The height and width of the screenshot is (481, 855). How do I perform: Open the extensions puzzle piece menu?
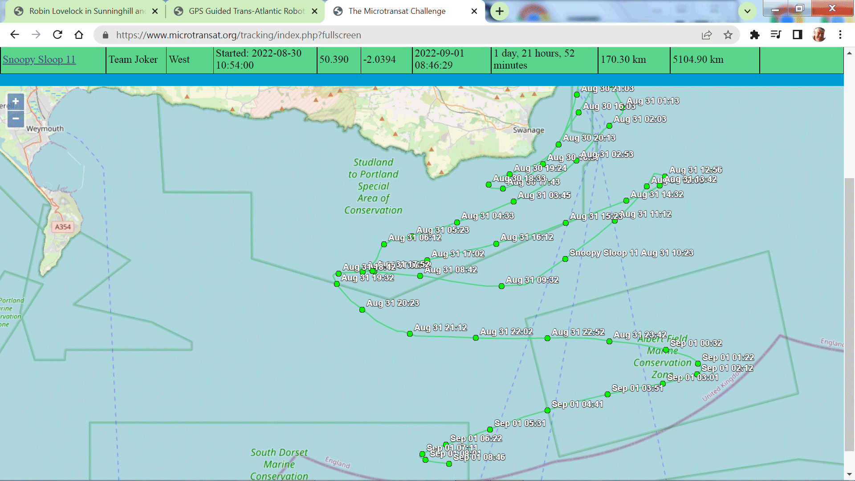coord(754,35)
